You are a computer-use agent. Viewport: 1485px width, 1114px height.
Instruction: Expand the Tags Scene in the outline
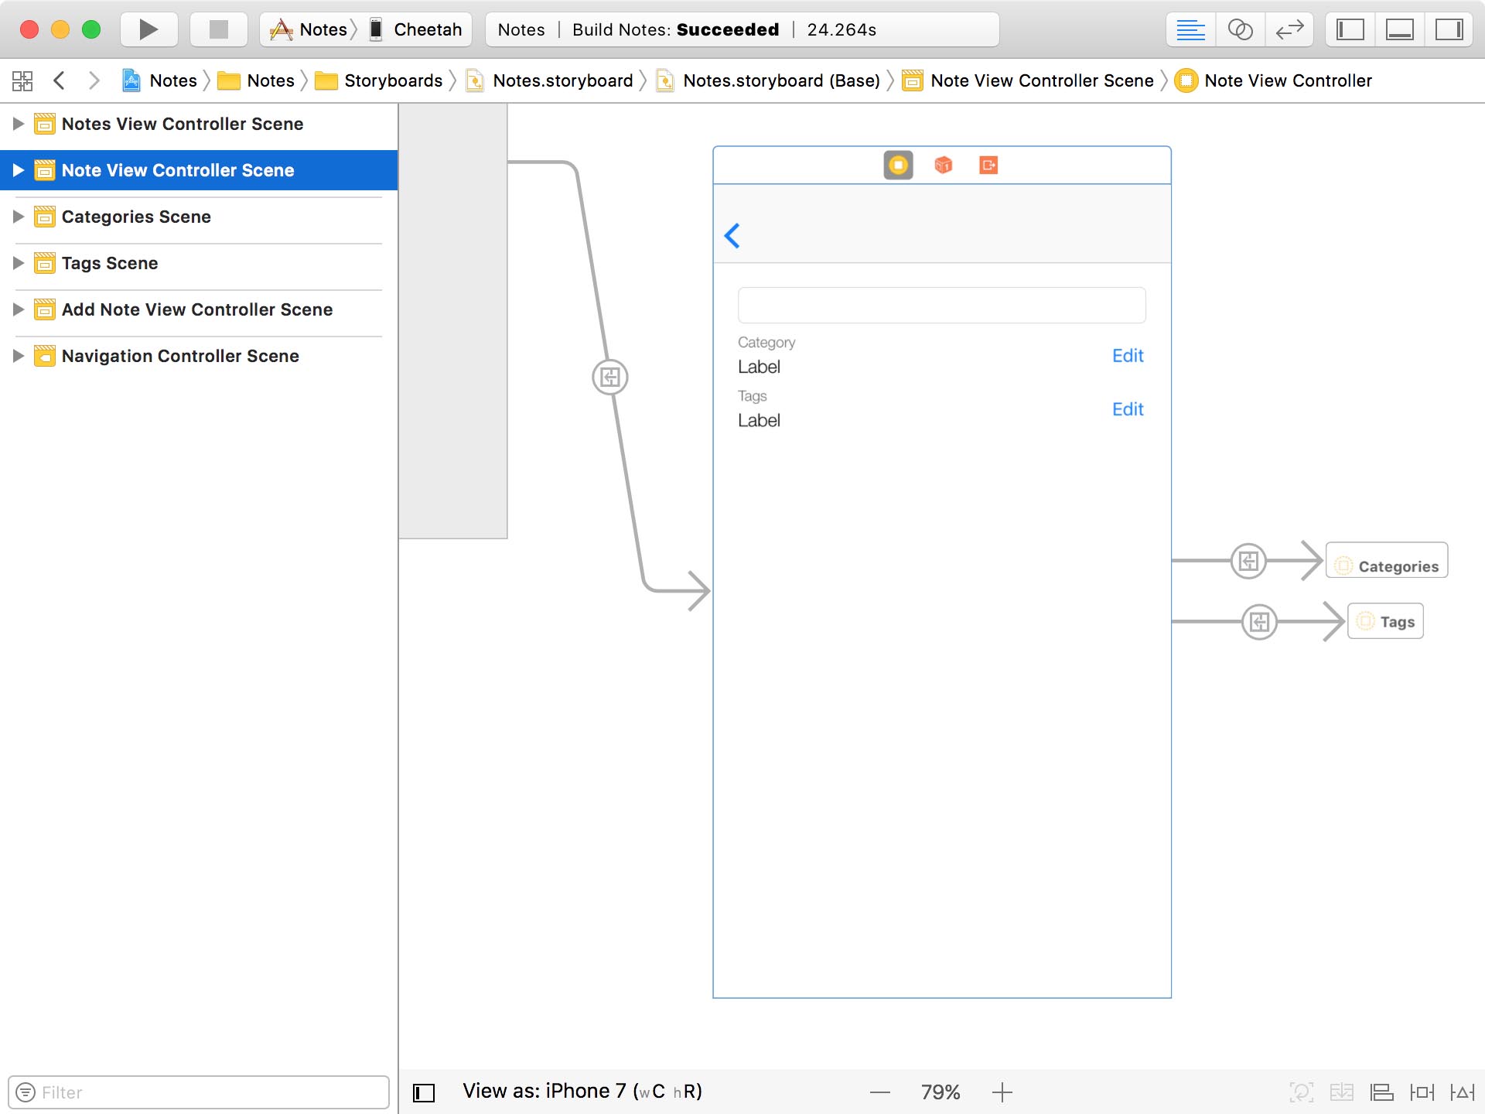(19, 263)
